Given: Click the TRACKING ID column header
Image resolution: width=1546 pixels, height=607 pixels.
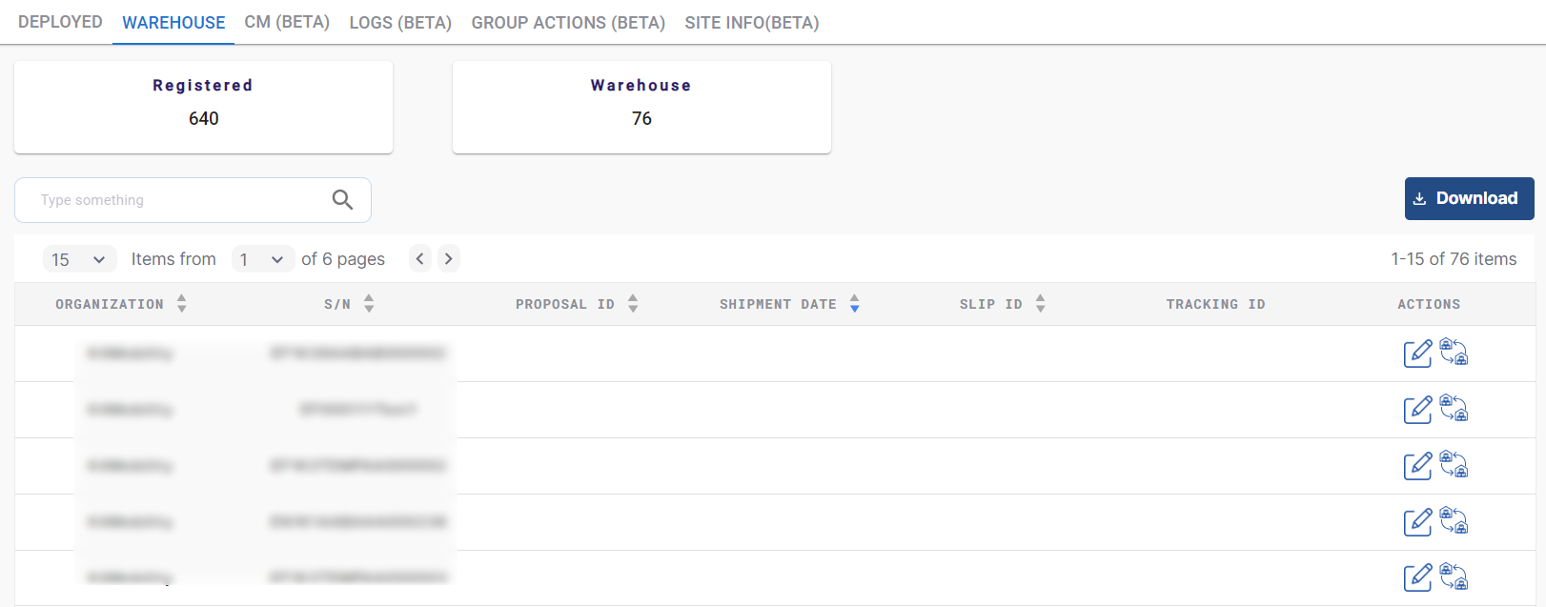Looking at the screenshot, I should coord(1215,304).
